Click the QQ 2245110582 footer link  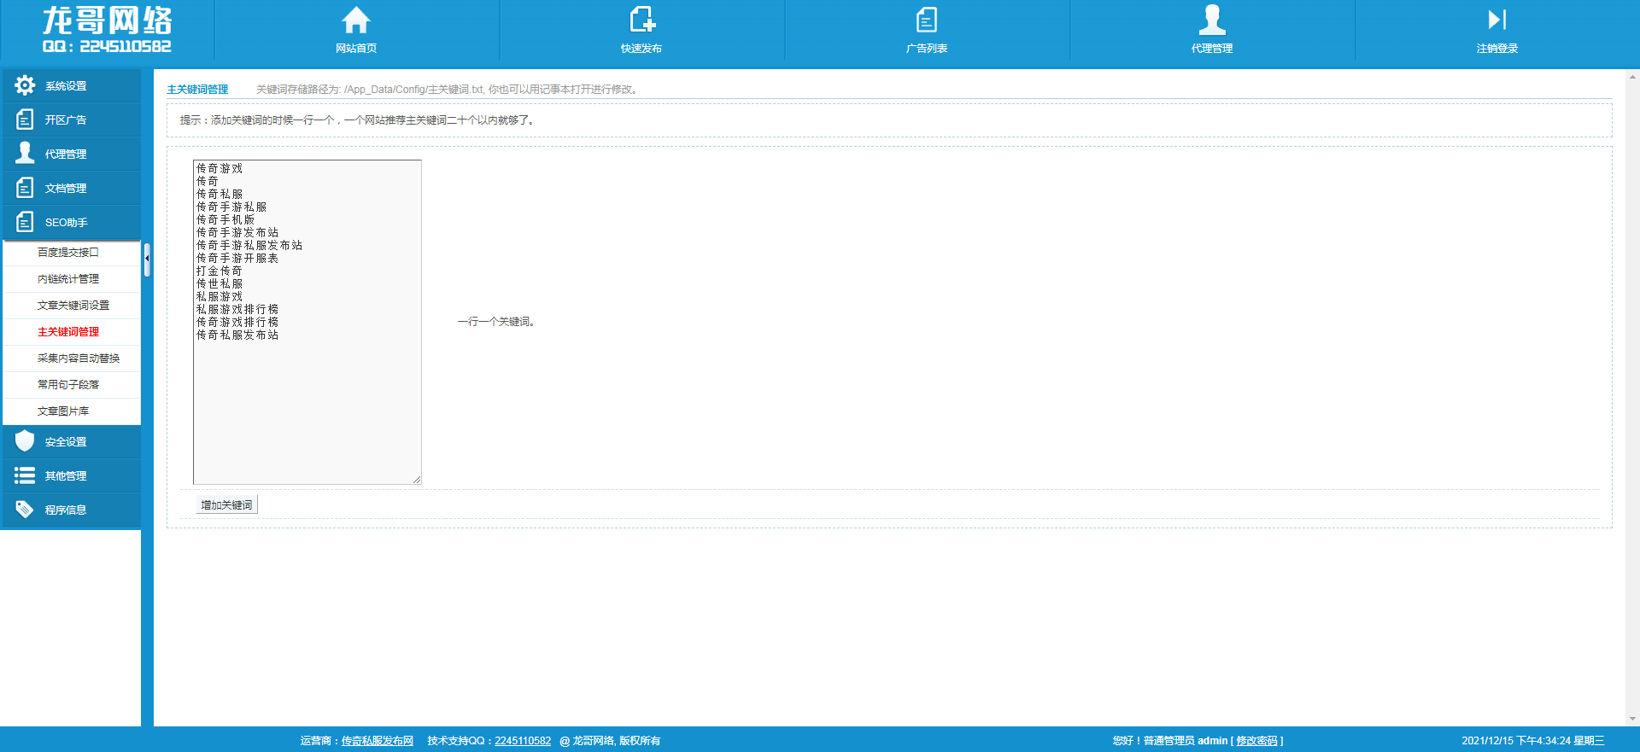tap(523, 741)
